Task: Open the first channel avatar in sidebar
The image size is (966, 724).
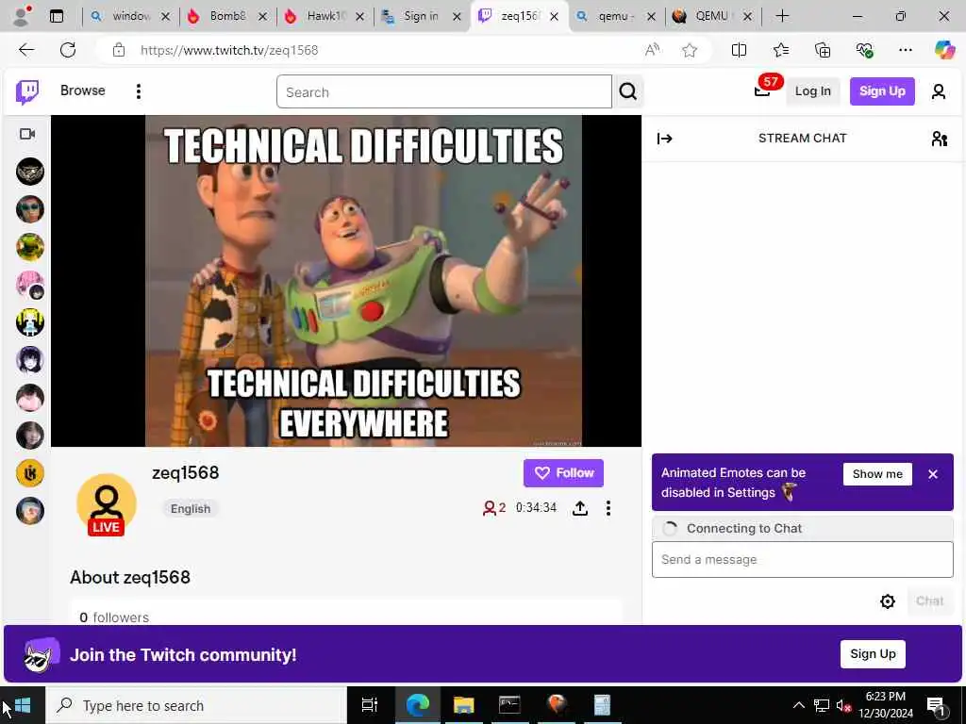Action: [30, 172]
